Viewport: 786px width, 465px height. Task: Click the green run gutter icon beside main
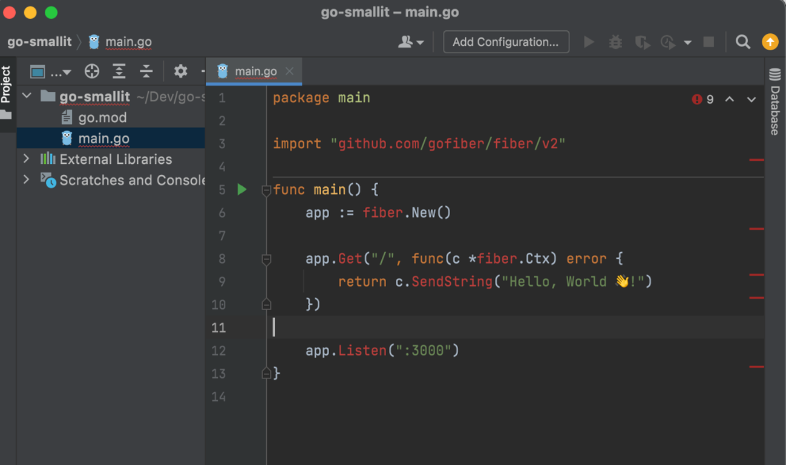(x=242, y=189)
